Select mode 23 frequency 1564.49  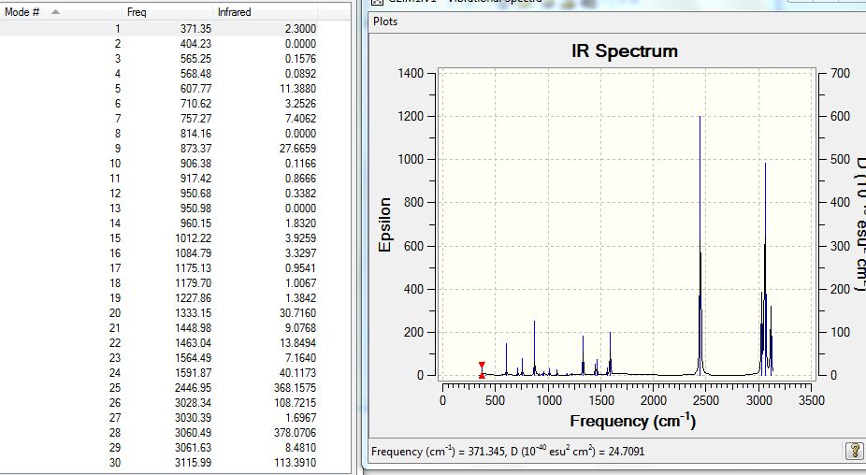click(x=194, y=358)
